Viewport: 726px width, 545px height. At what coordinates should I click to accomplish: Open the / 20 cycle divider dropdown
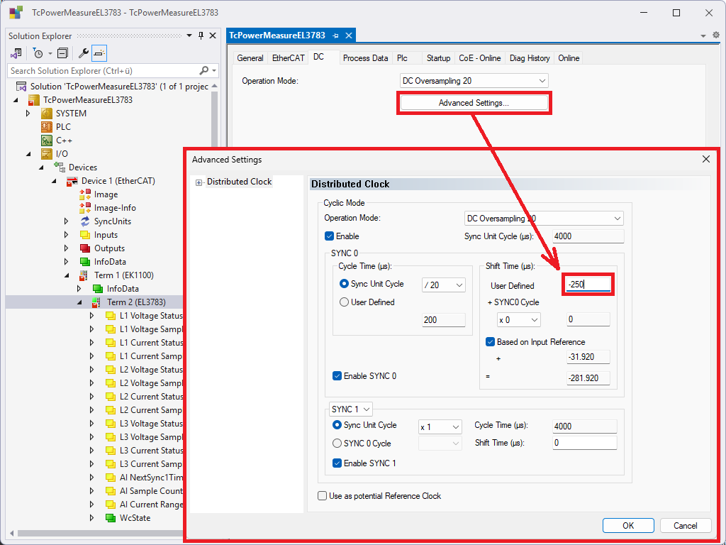444,285
